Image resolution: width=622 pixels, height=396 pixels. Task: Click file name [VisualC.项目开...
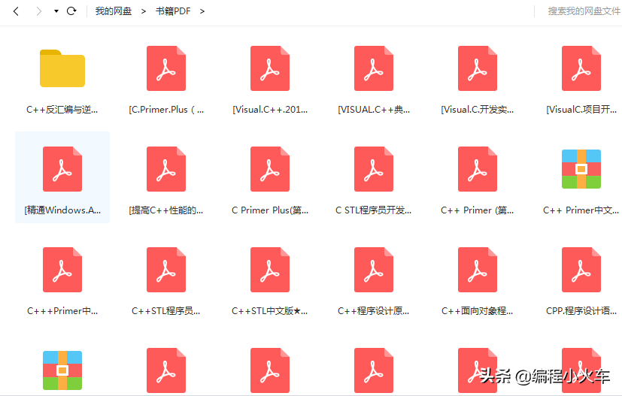pyautogui.click(x=581, y=110)
